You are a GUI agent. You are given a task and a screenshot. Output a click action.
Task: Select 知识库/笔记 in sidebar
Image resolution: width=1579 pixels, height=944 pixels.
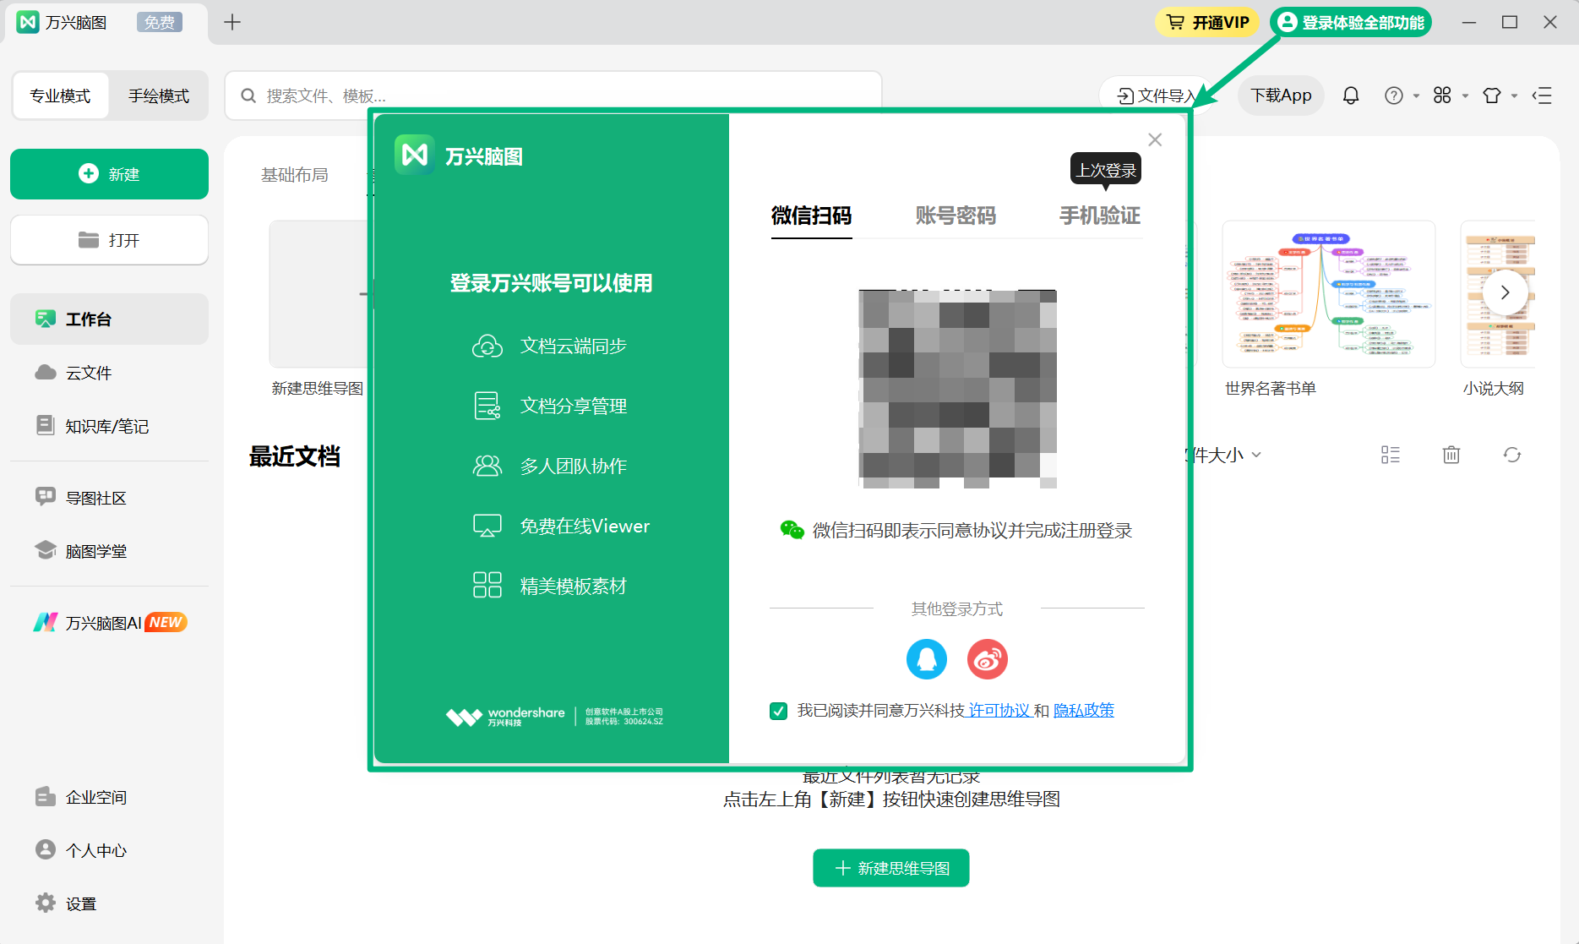coord(109,426)
